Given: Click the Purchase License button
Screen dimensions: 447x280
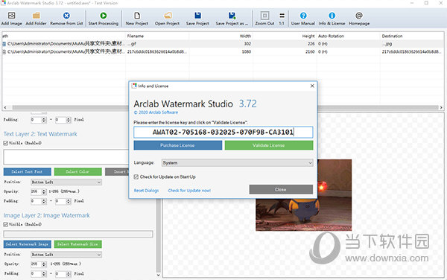Looking at the screenshot, I should click(x=177, y=145).
